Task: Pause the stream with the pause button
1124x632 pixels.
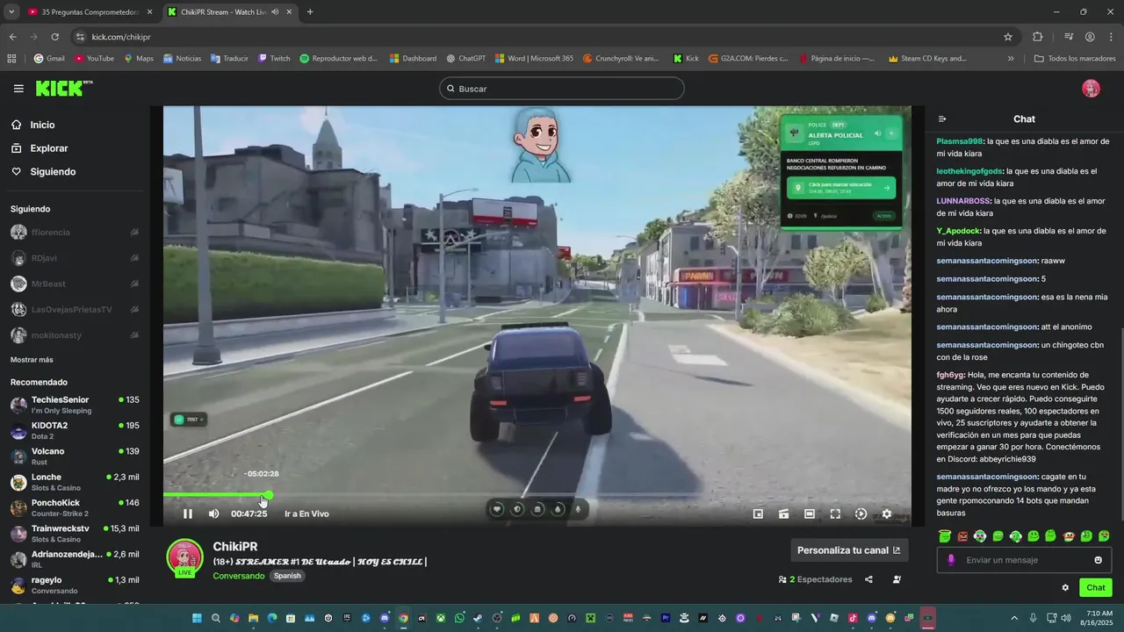Action: pyautogui.click(x=187, y=513)
